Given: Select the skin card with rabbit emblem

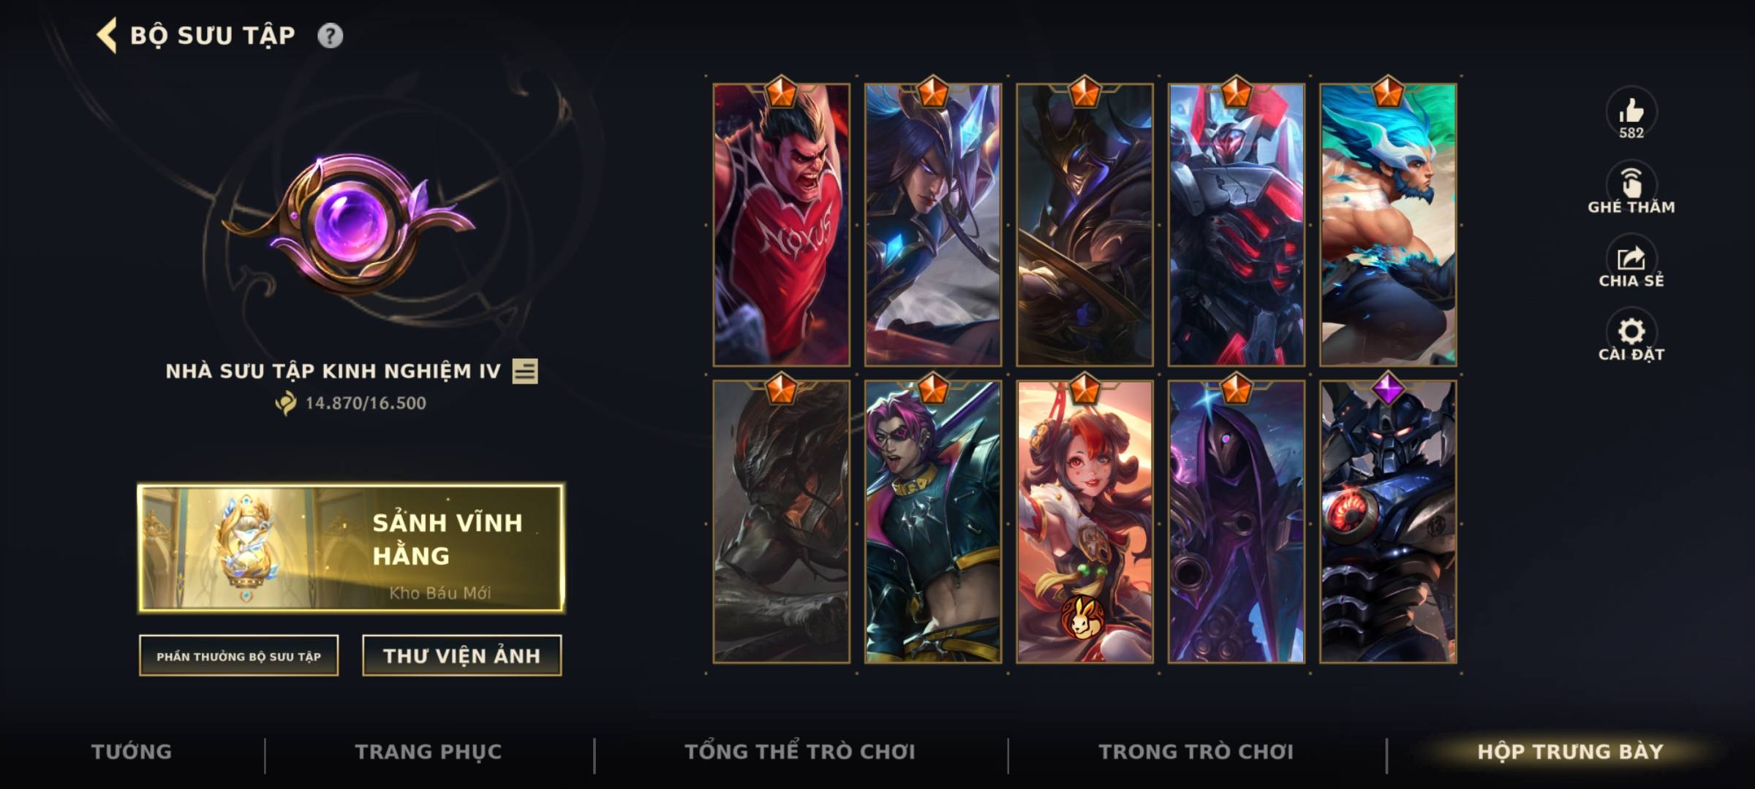Looking at the screenshot, I should [1084, 522].
